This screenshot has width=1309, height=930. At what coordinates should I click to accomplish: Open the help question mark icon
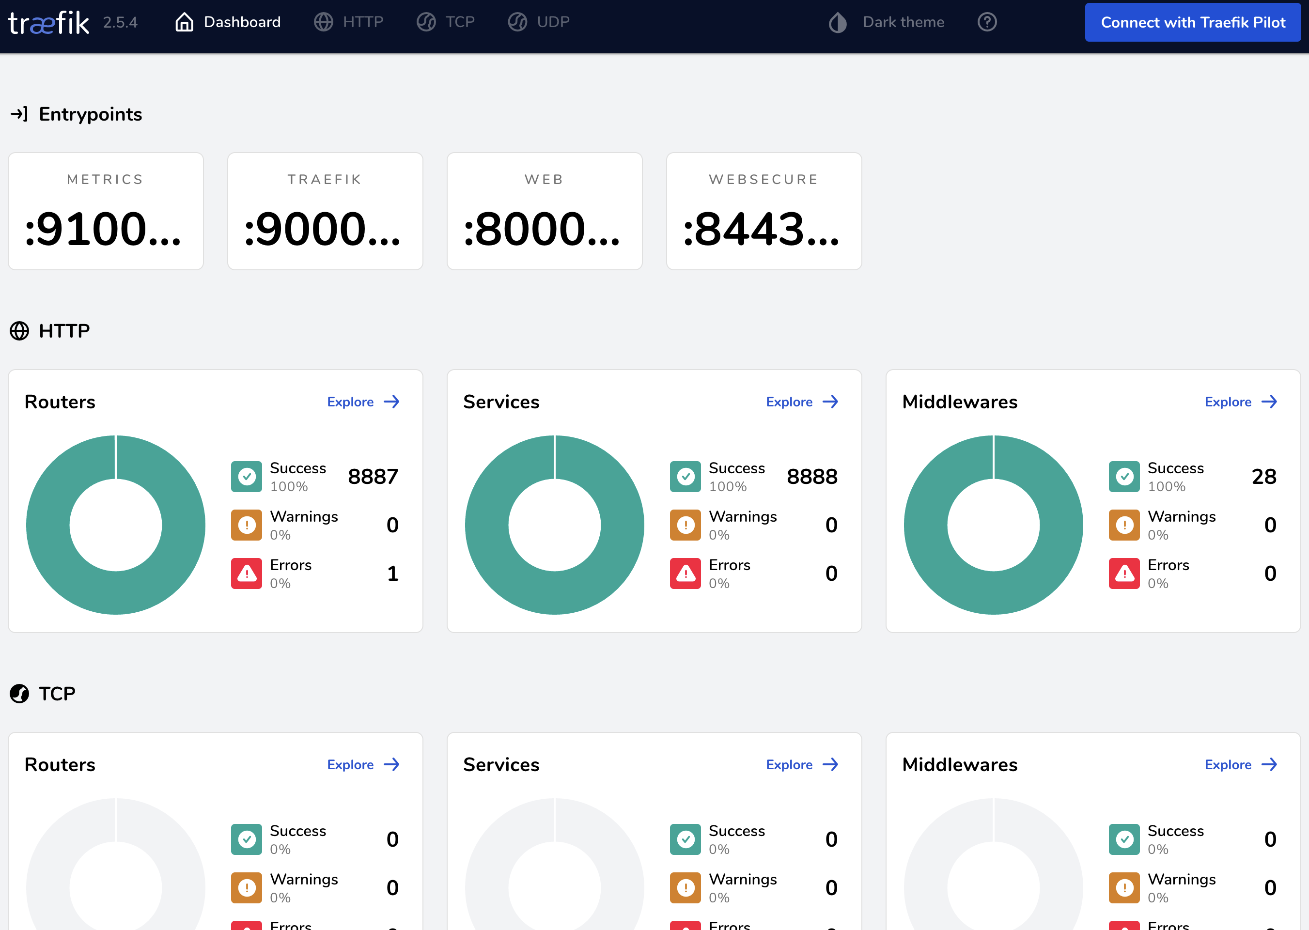pyautogui.click(x=987, y=22)
